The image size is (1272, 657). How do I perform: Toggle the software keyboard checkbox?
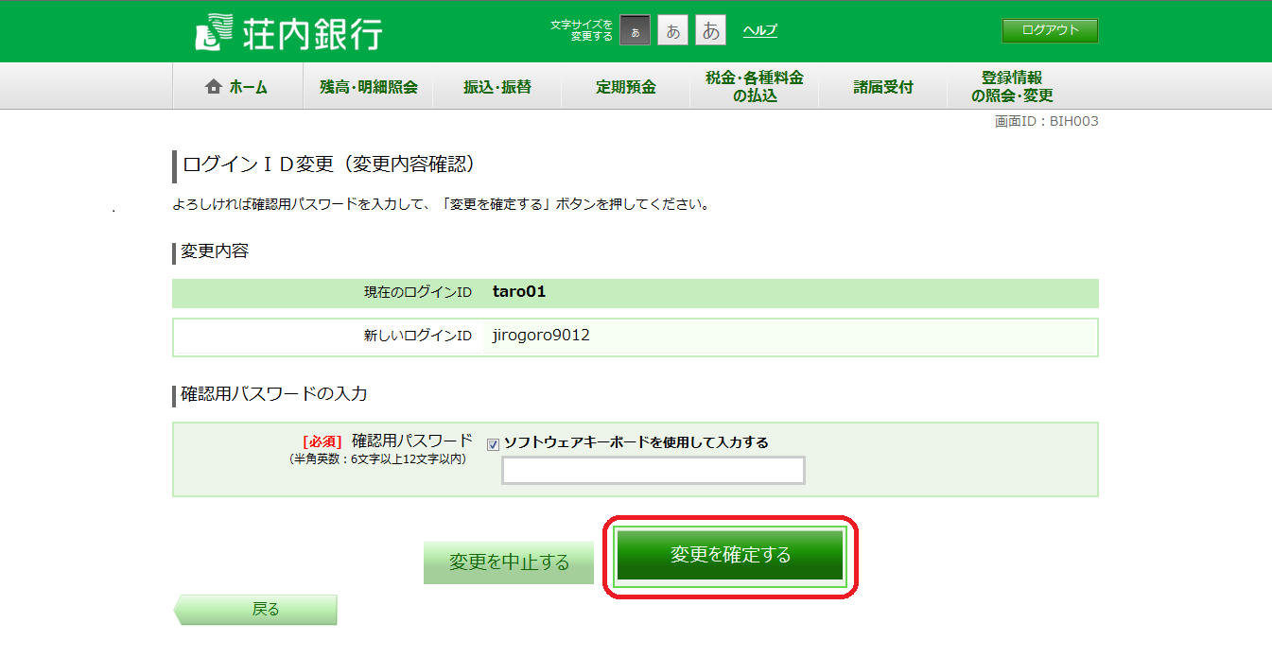coord(493,444)
